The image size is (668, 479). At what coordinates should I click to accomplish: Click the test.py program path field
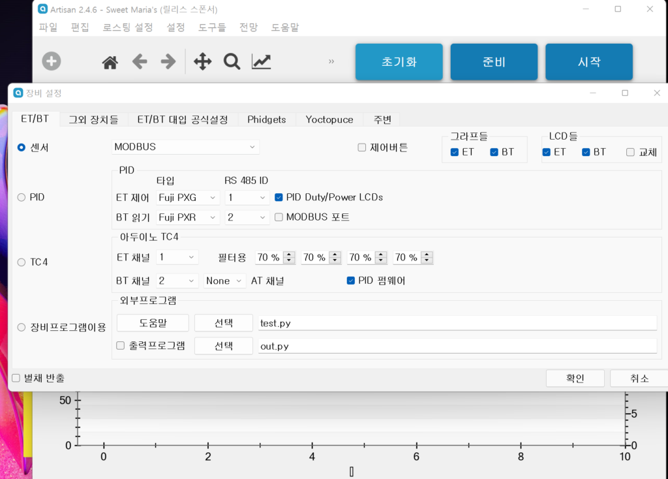[457, 322]
